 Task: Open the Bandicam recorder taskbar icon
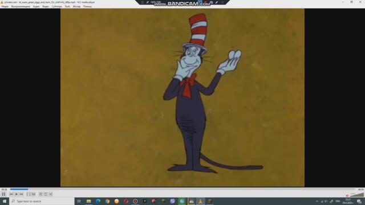pyautogui.click(x=135, y=201)
